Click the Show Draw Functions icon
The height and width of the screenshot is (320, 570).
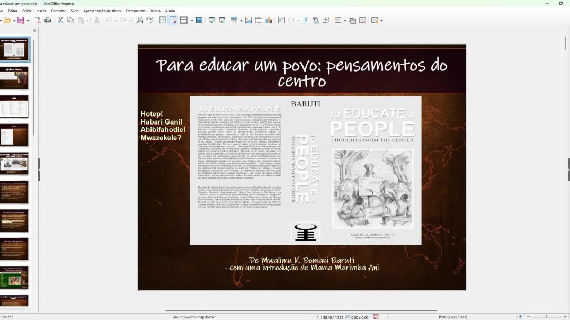(x=326, y=20)
